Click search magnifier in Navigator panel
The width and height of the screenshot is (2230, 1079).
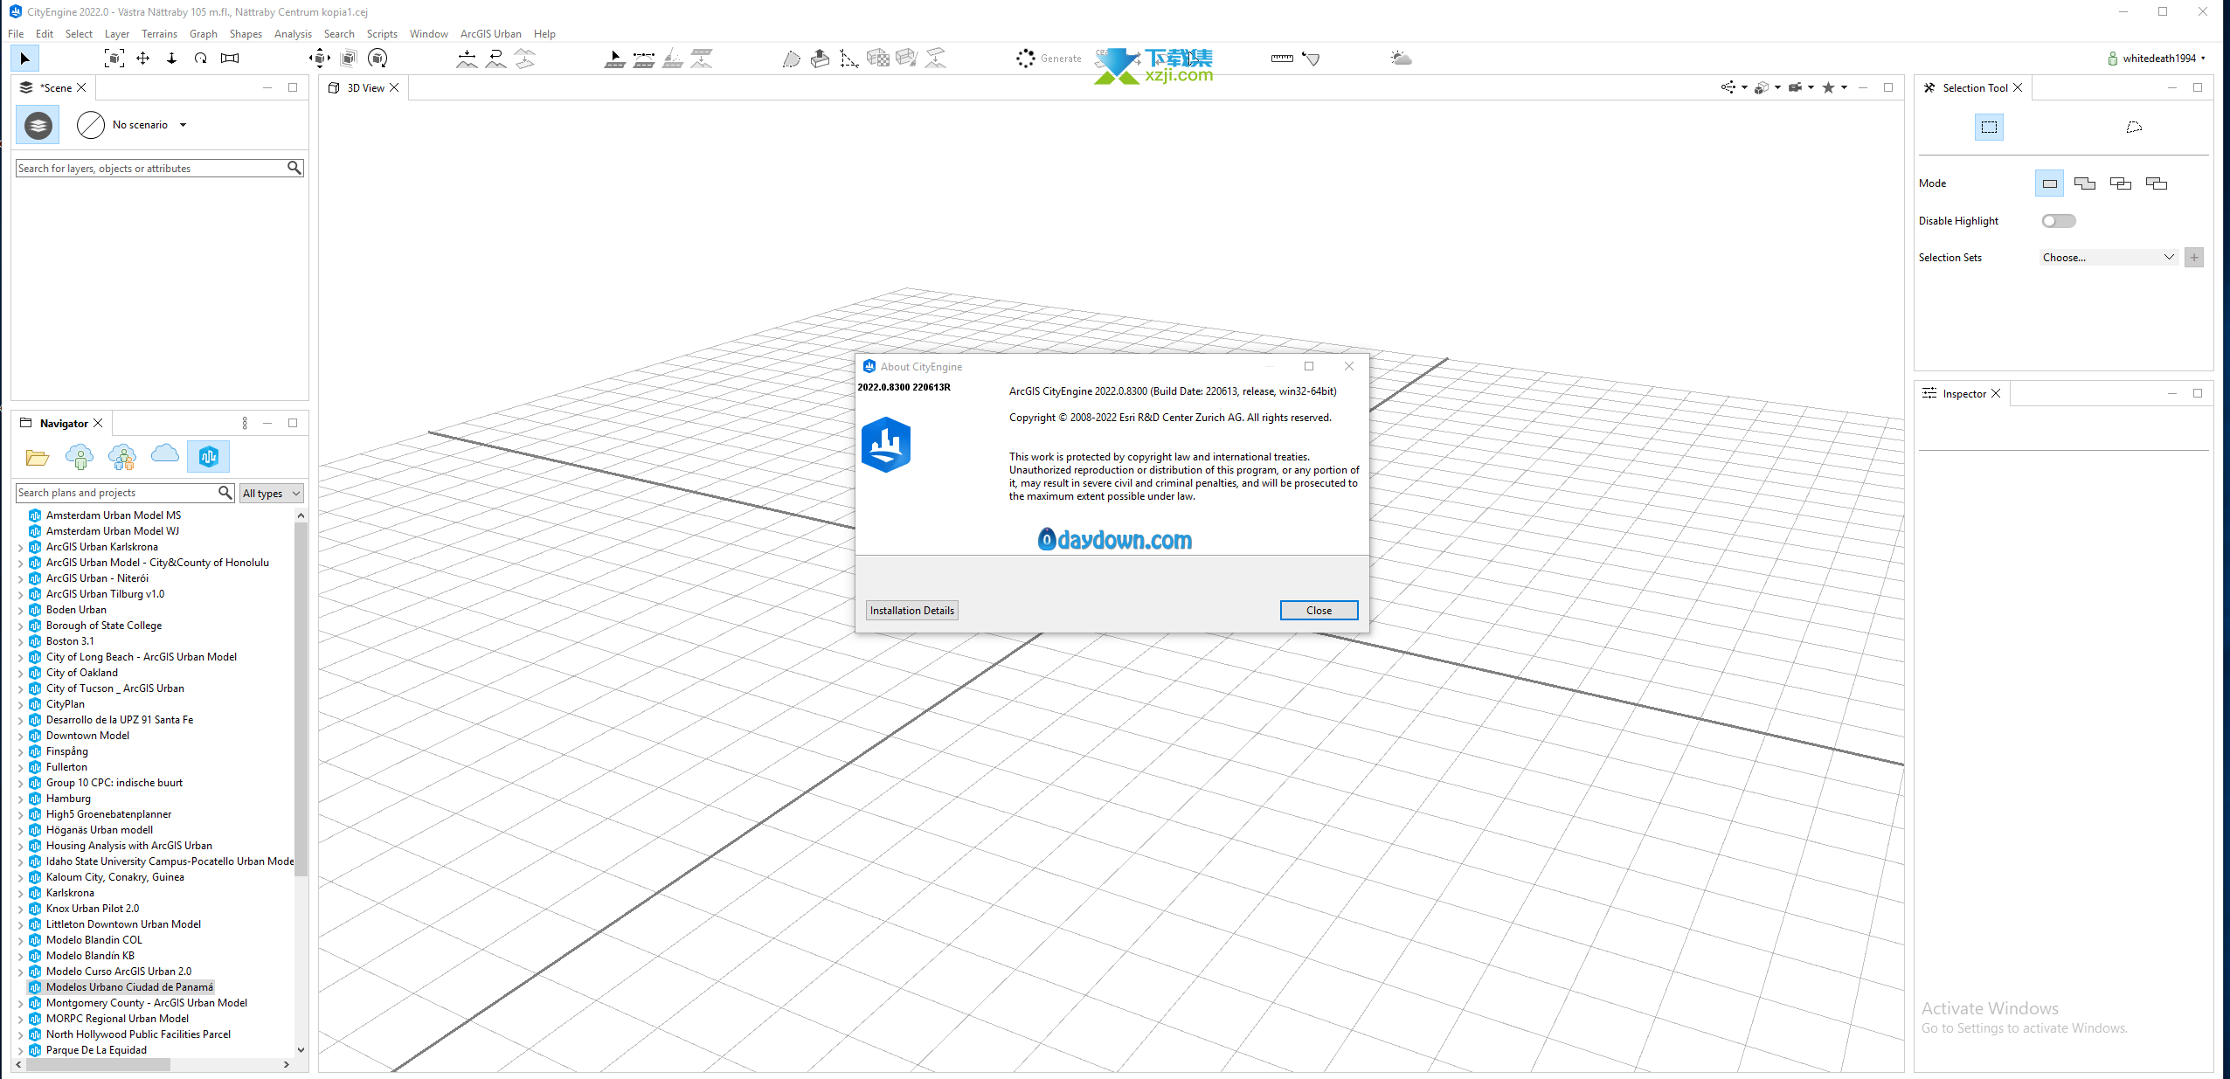tap(225, 493)
